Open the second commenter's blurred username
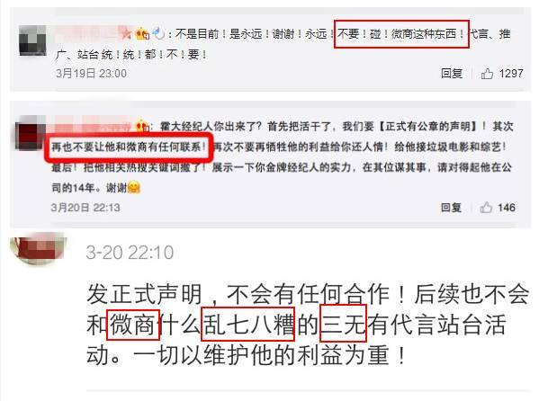Image resolution: width=539 pixels, height=401 pixels. click(92, 126)
